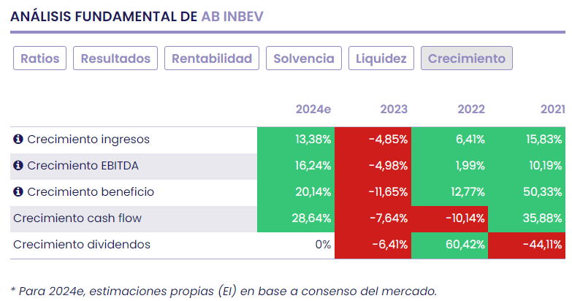Select the Crecimiento tab
Image resolution: width=572 pixels, height=301 pixels.
click(x=466, y=58)
